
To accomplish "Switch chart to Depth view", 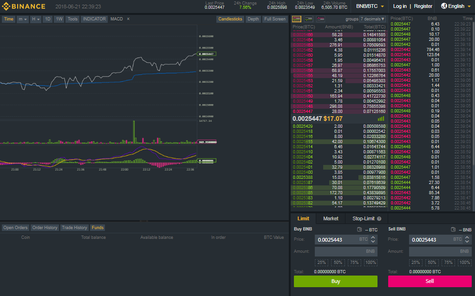I will point(253,19).
